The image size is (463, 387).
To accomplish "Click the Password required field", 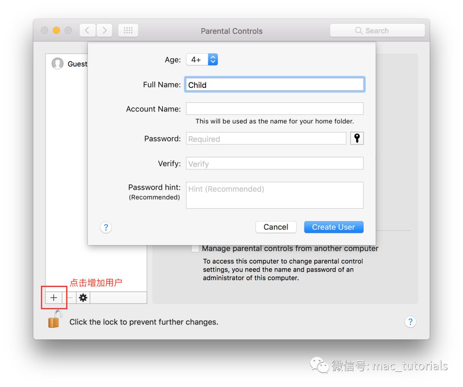I will pyautogui.click(x=266, y=139).
